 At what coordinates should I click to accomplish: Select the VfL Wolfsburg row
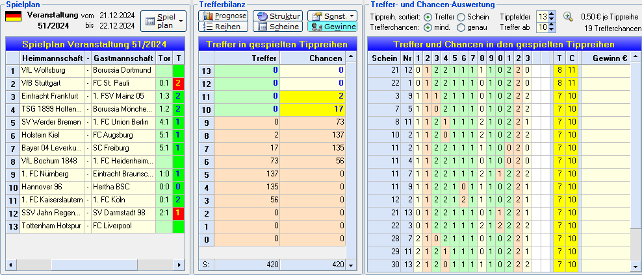95,70
